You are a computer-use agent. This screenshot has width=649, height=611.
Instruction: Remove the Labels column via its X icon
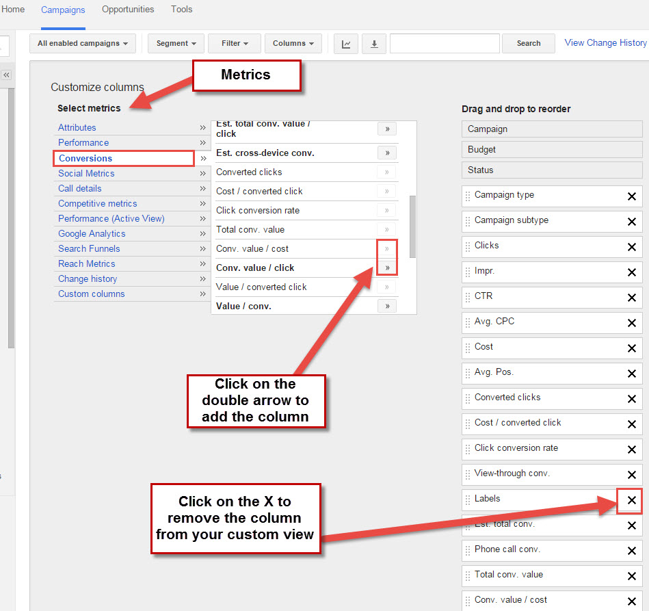pos(629,500)
